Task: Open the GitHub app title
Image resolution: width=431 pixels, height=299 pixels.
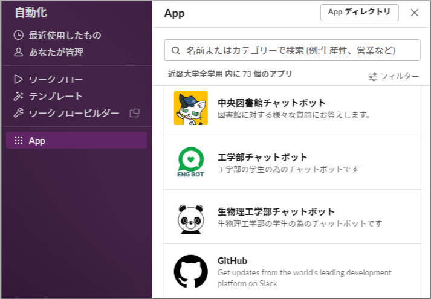Action: coord(232,260)
